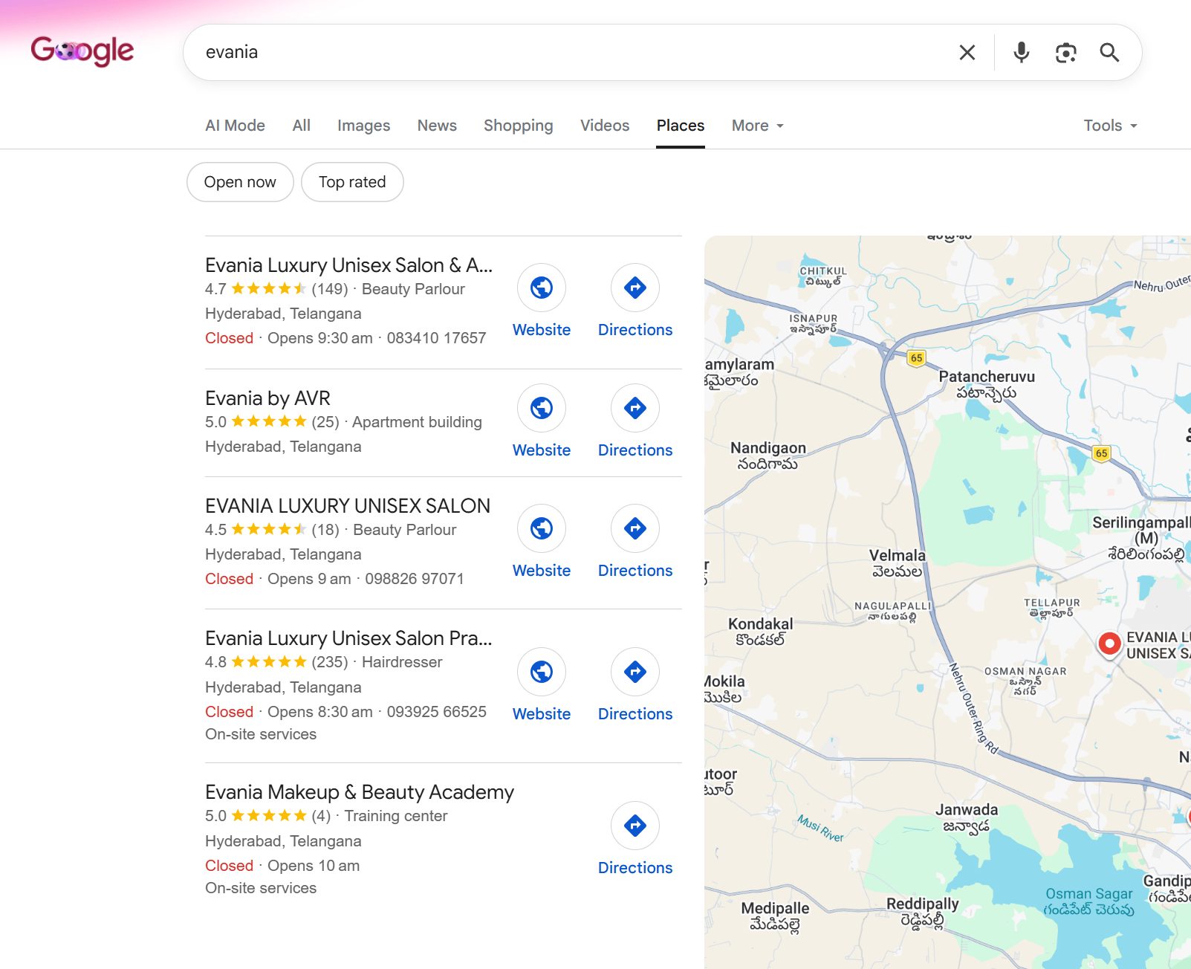The width and height of the screenshot is (1191, 969).
Task: Open Website globe icon for Evania Luxury Unisex Salon Pra...
Action: pyautogui.click(x=542, y=672)
